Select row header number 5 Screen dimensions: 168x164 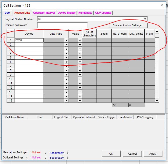click(x=11, y=57)
